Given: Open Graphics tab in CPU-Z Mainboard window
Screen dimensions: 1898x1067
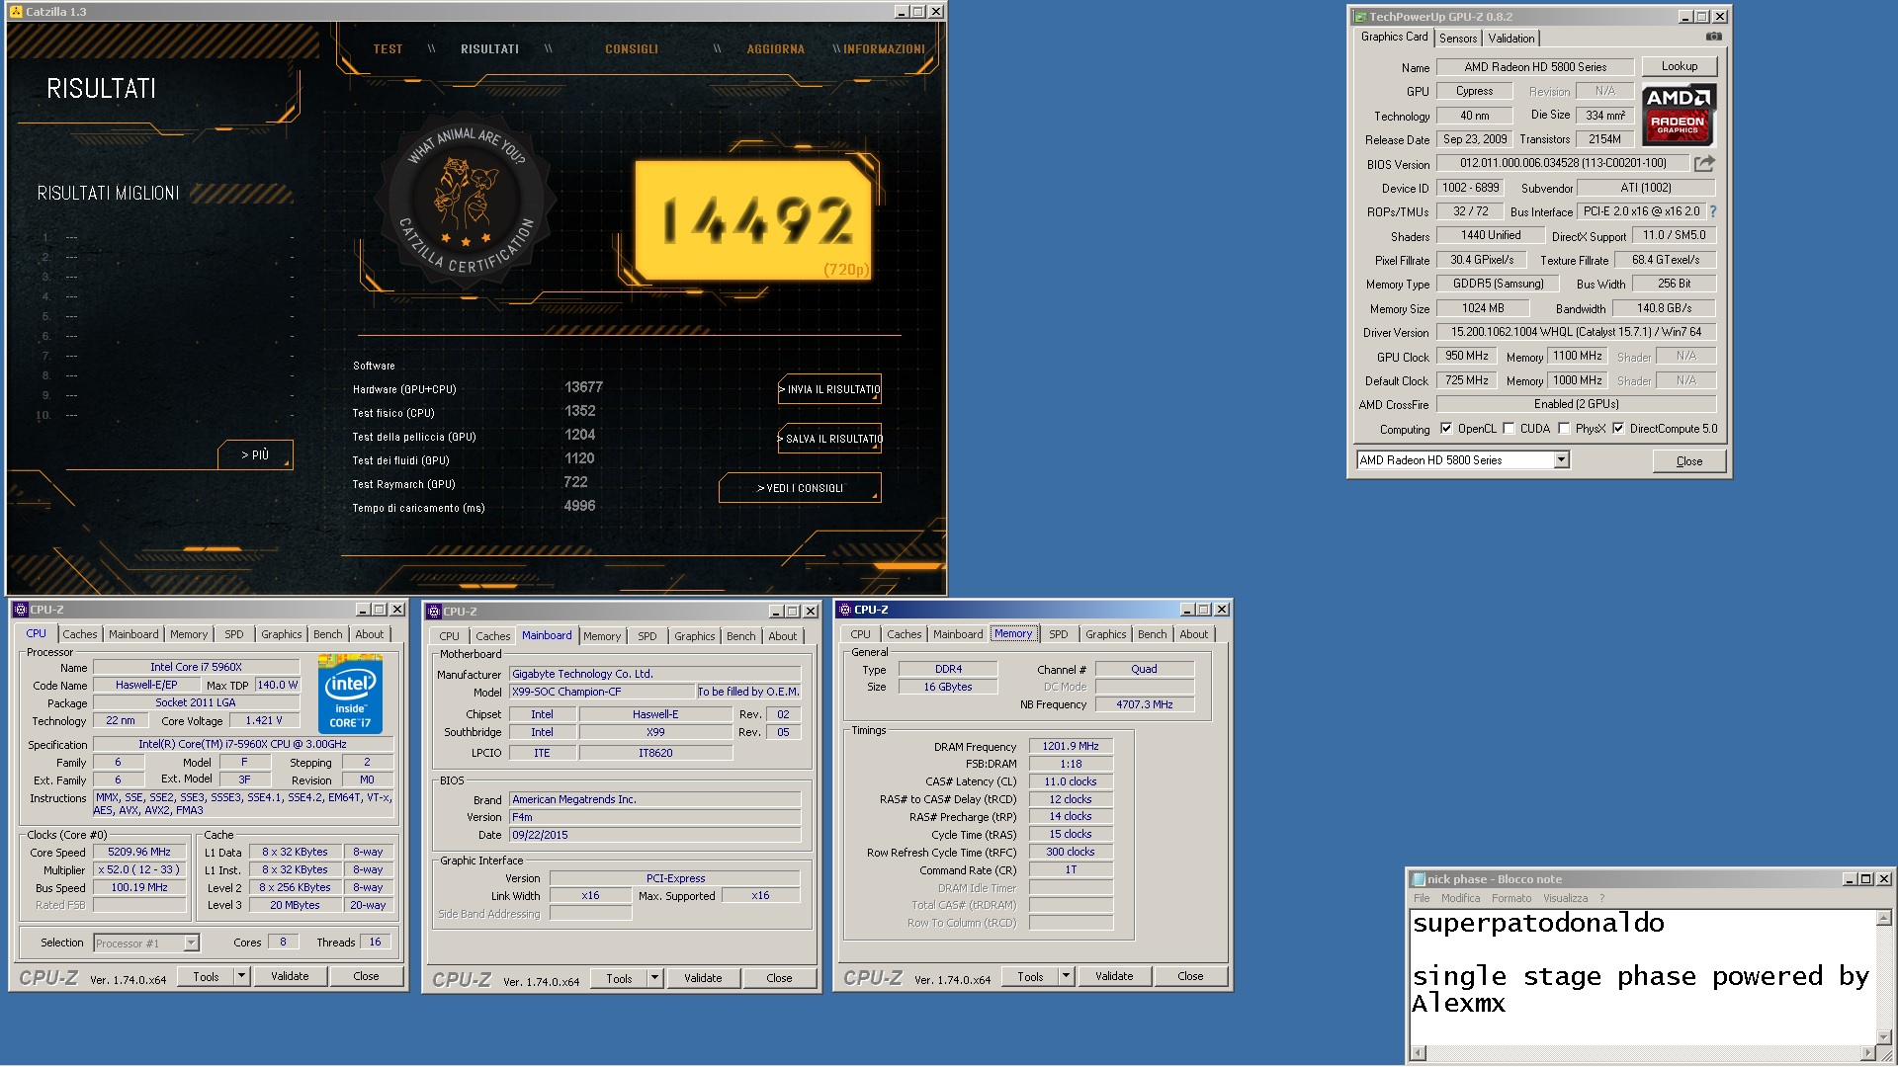Looking at the screenshot, I should coord(695,636).
